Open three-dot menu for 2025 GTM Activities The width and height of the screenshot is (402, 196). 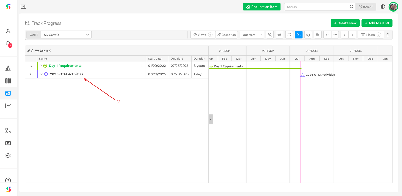(142, 74)
